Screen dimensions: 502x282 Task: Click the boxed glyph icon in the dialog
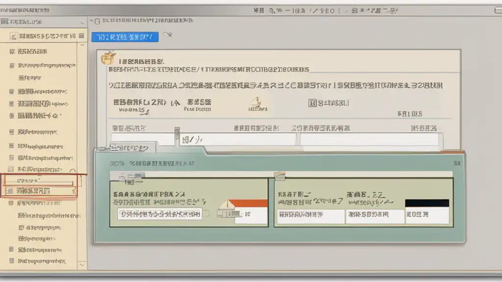click(312, 103)
